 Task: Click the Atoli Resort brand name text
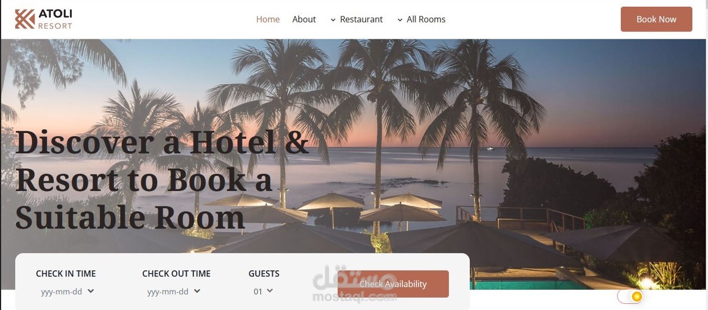pyautogui.click(x=55, y=19)
